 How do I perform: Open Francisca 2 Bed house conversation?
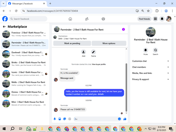point(25,34)
